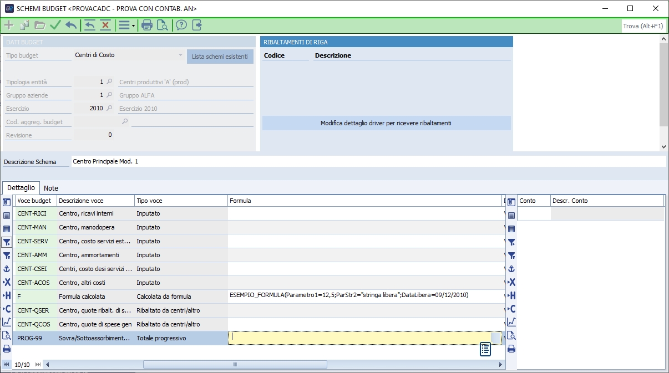Screen dimensions: 669x373
Task: Click the second filter icon in left grid sidebar
Action: (x=7, y=256)
